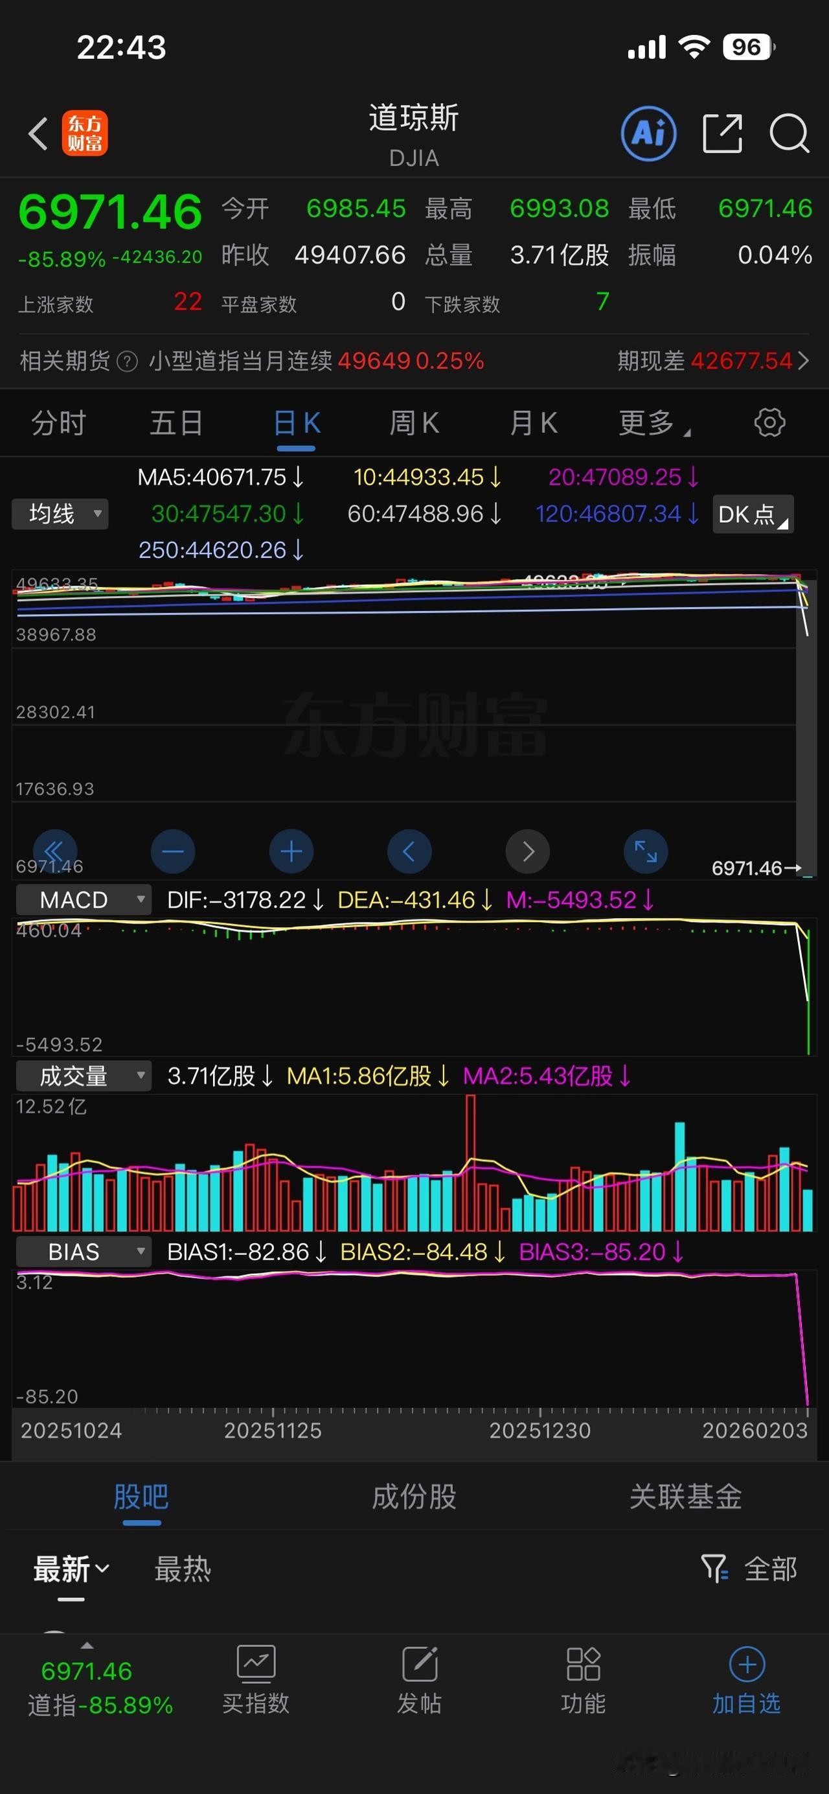Tap the 道指-85.89% bottom quote
Screen dimensions: 829x1794
pyautogui.click(x=100, y=1705)
